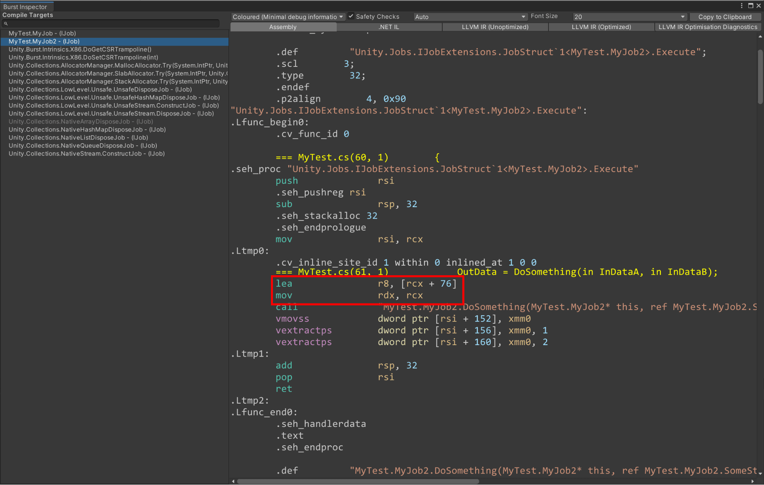This screenshot has height=485, width=764.
Task: Select SlabAllocator.Try compile target
Action: pyautogui.click(x=114, y=73)
